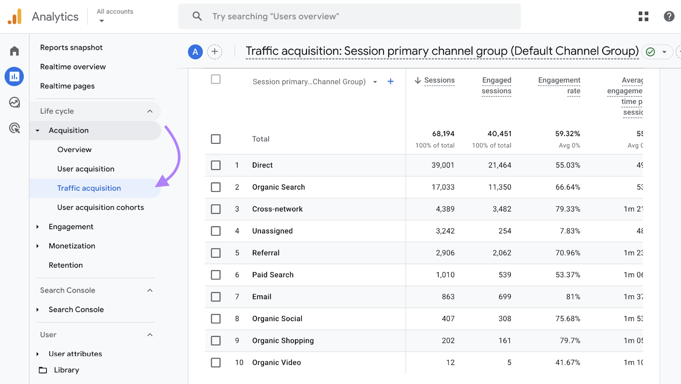The width and height of the screenshot is (681, 384).
Task: Open the User acquisition report link
Action: point(85,168)
